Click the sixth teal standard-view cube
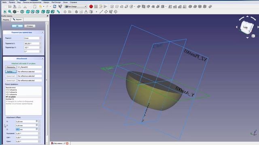Viewport: 259px width, 145px height. click(53, 12)
